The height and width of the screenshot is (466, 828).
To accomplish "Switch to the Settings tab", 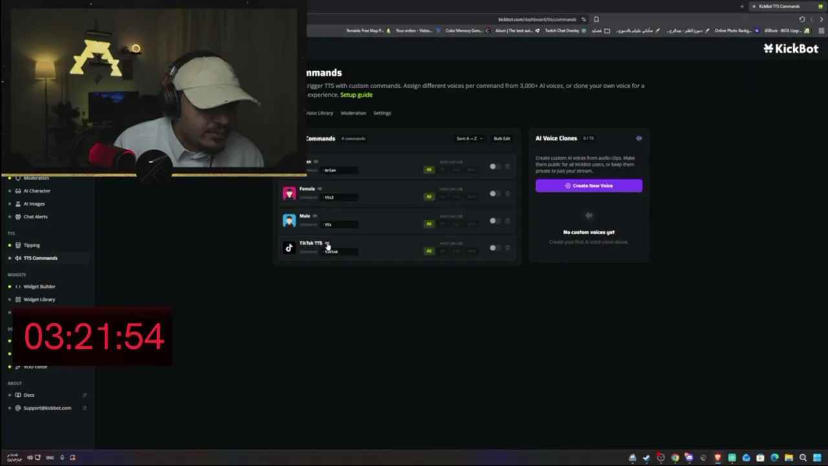I will [382, 113].
